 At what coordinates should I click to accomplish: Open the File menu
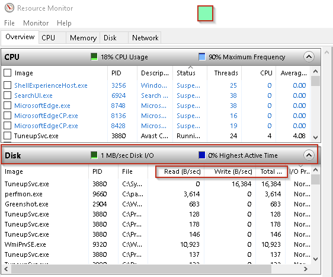(x=9, y=23)
